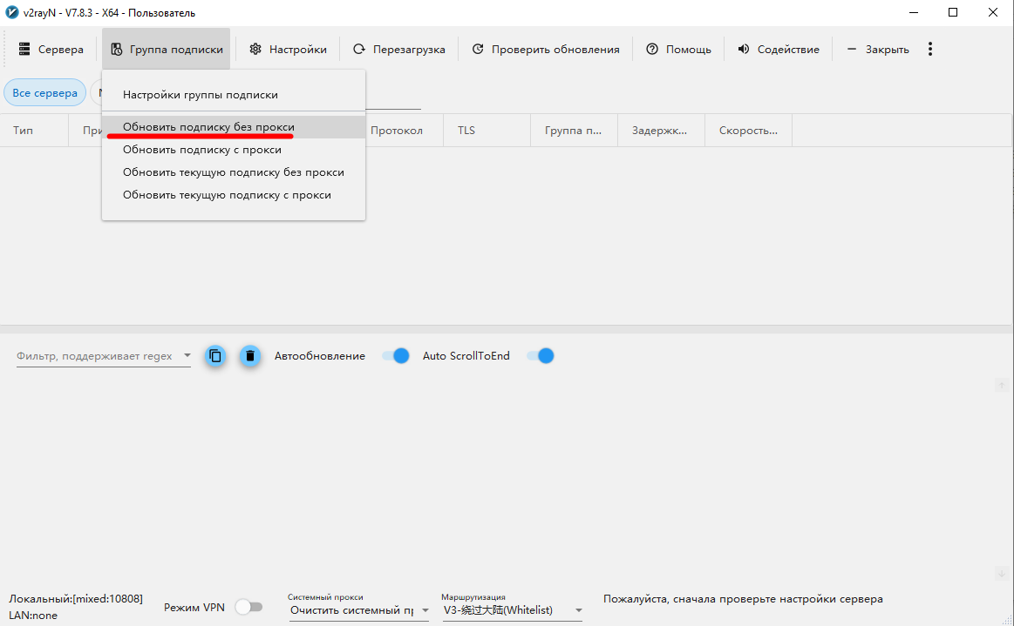Click the log scroll-to-top arrow
The image size is (1014, 626).
point(1002,386)
